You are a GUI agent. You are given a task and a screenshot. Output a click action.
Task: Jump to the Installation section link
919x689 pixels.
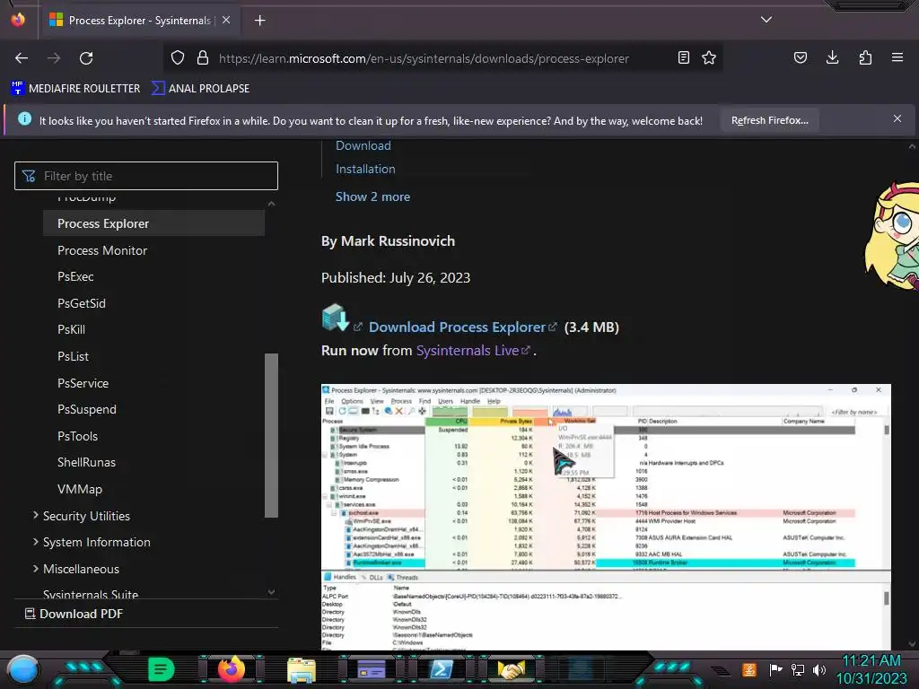pos(365,169)
